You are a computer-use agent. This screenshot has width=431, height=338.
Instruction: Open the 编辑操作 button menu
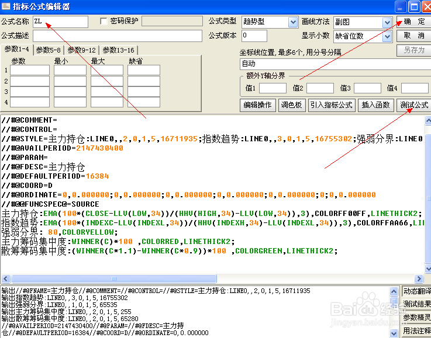click(257, 105)
